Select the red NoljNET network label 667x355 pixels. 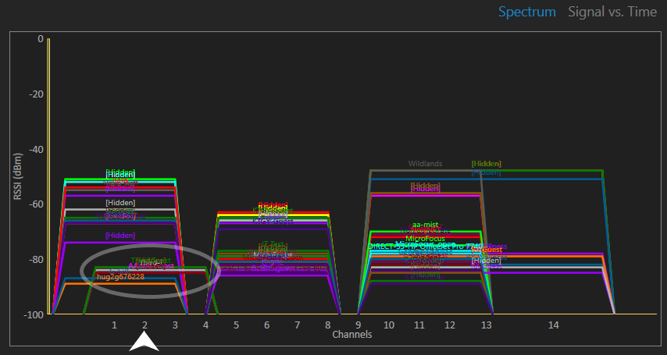(425, 229)
